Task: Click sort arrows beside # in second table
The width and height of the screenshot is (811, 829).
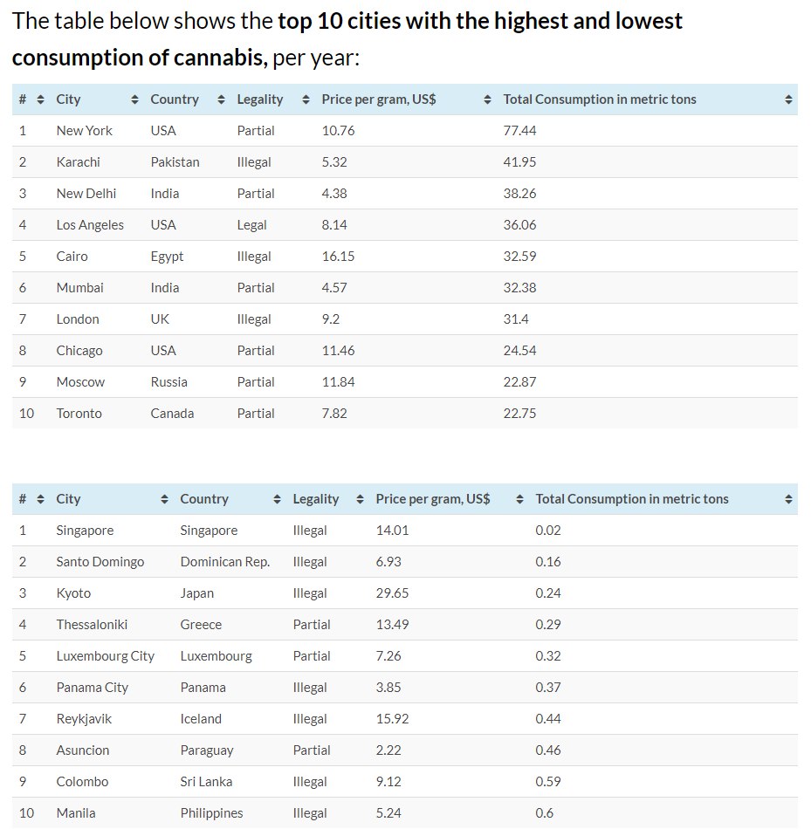Action: pos(40,499)
